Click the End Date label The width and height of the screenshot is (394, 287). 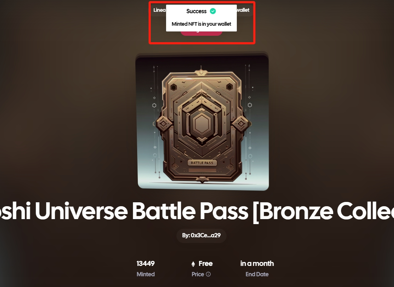pyautogui.click(x=257, y=274)
